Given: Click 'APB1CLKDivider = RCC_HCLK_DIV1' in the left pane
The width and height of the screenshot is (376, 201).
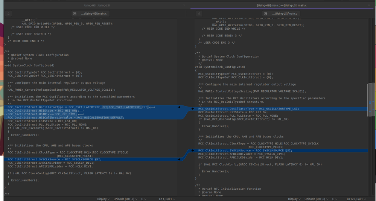Looking at the screenshot, I should 50,166.
